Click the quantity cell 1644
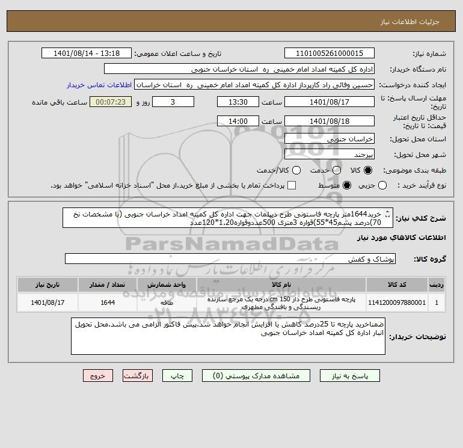The width and height of the screenshot is (463, 448). [108, 302]
